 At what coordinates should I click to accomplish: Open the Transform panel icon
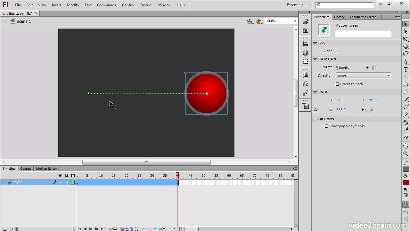click(306, 62)
